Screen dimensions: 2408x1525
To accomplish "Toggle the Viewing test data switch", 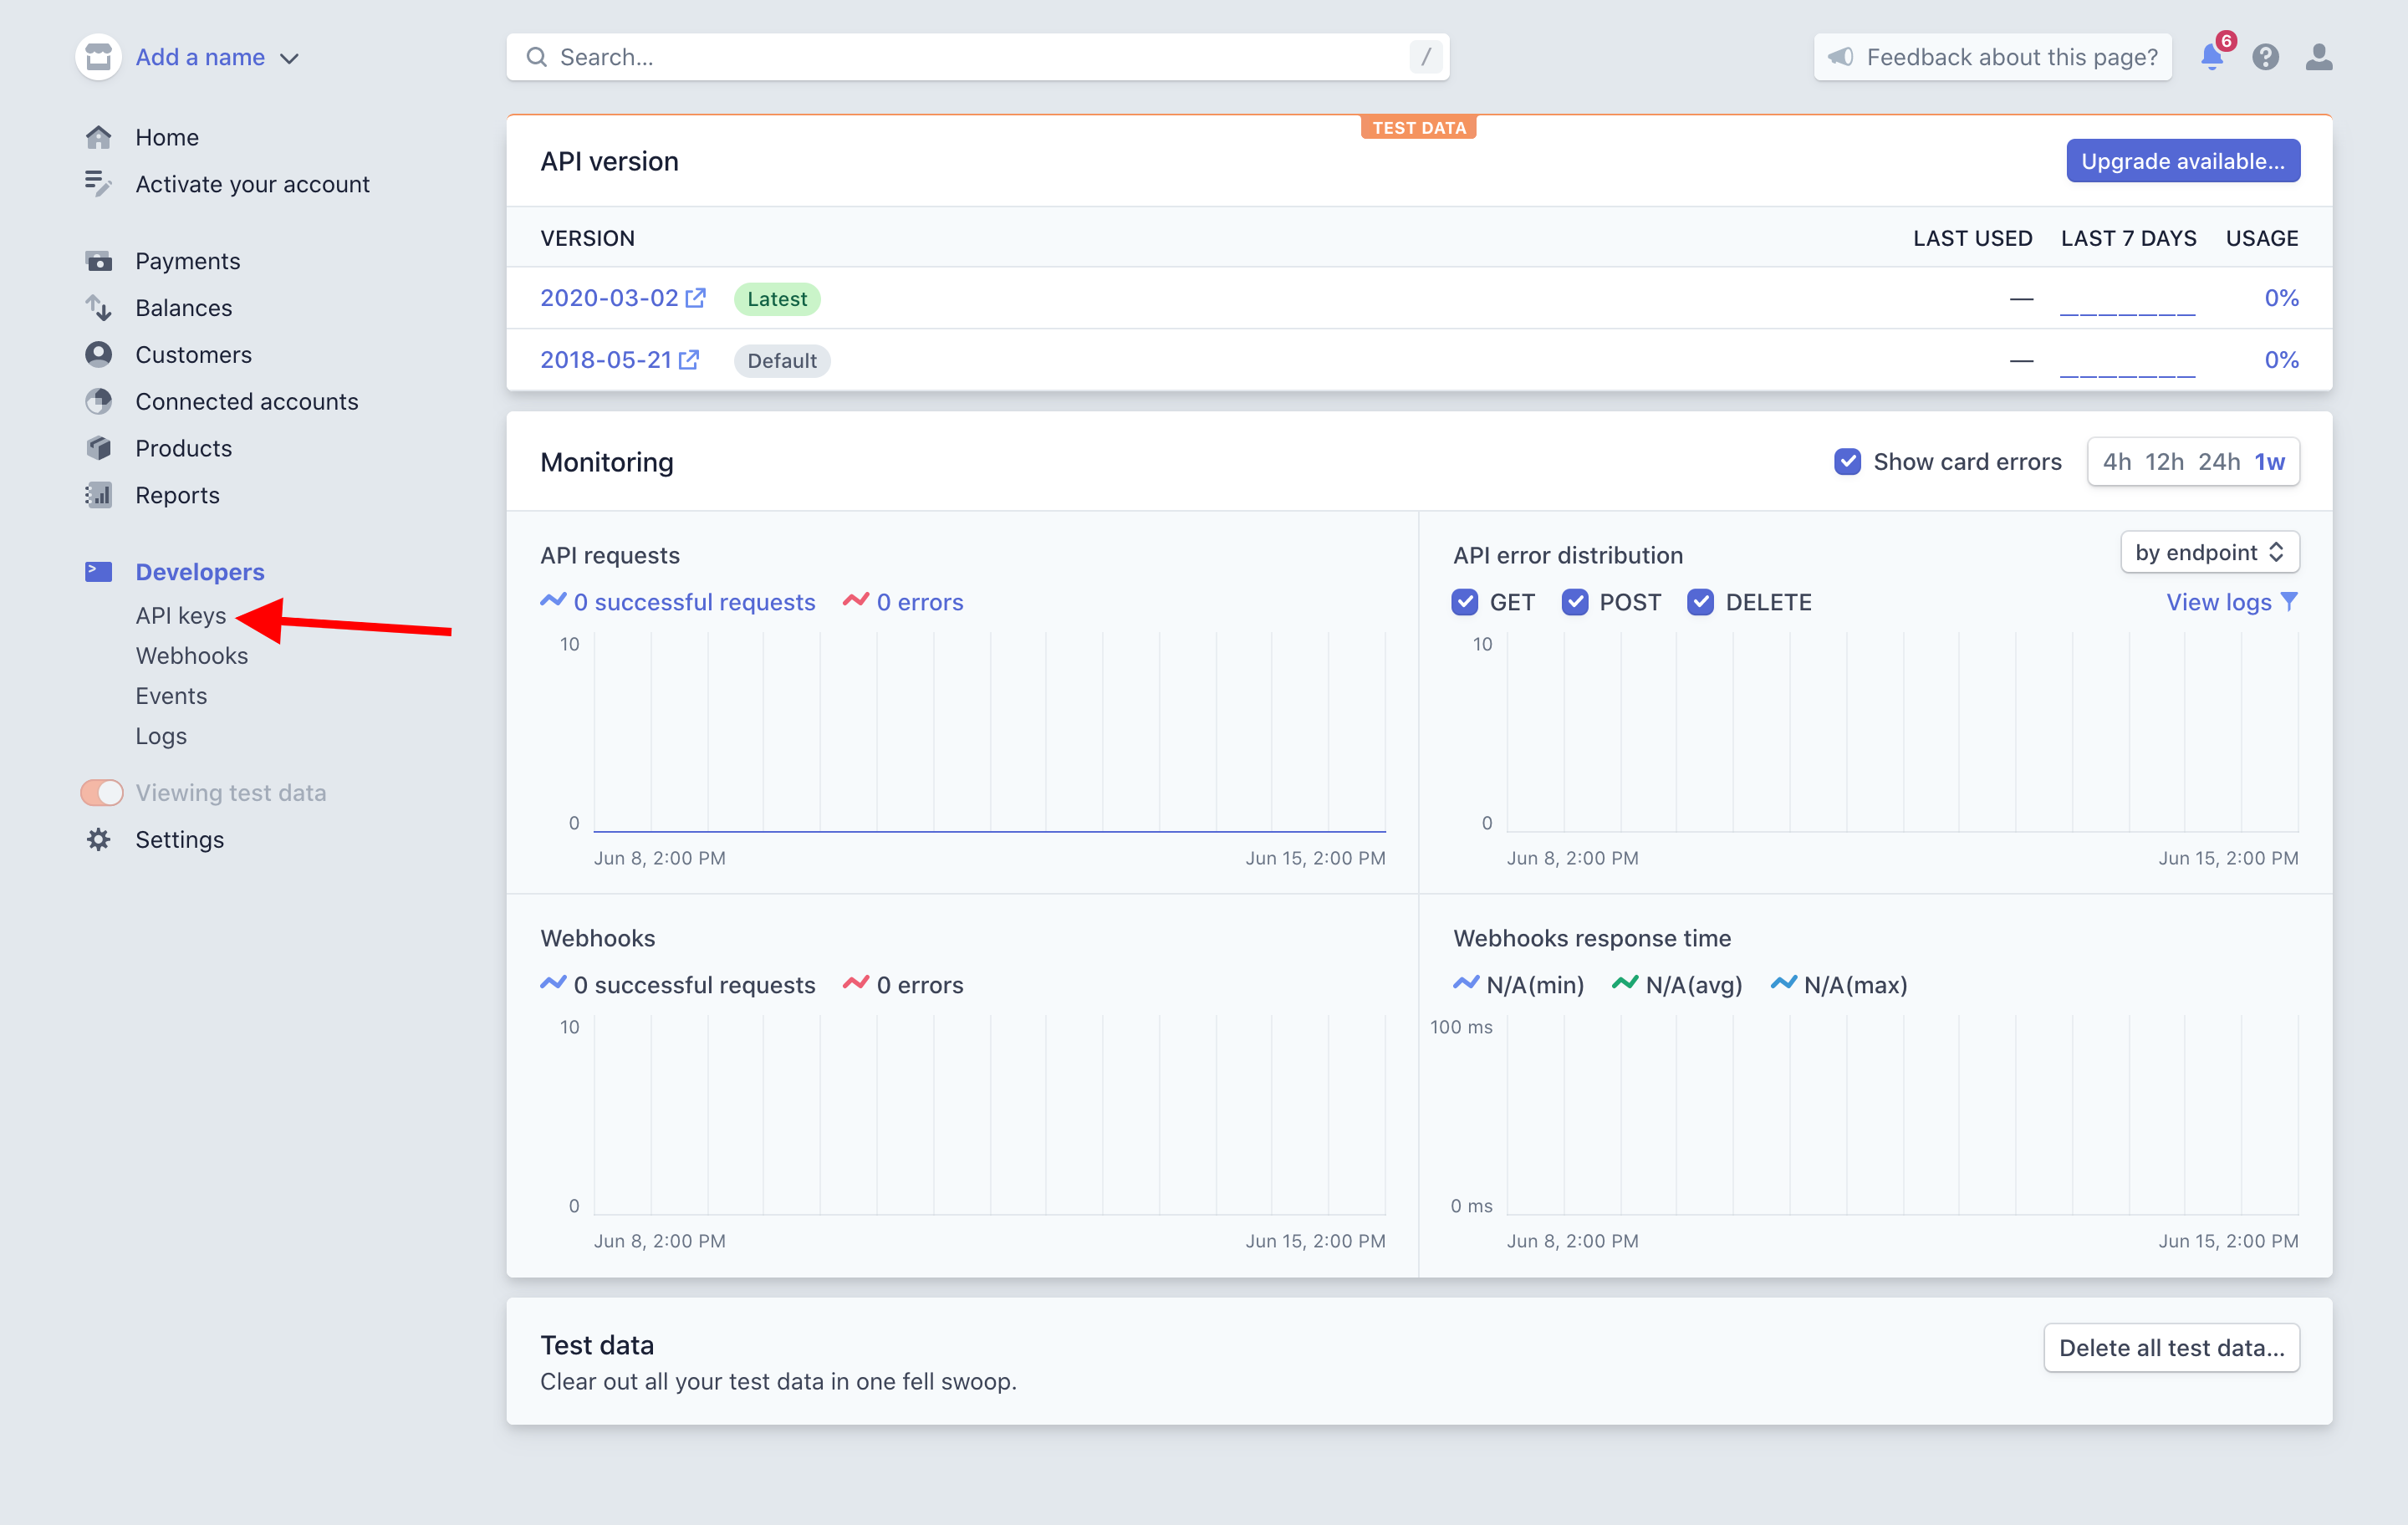I will [102, 793].
